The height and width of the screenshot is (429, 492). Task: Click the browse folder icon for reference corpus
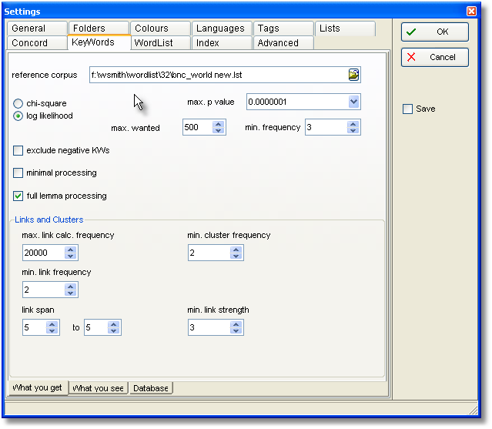[353, 75]
